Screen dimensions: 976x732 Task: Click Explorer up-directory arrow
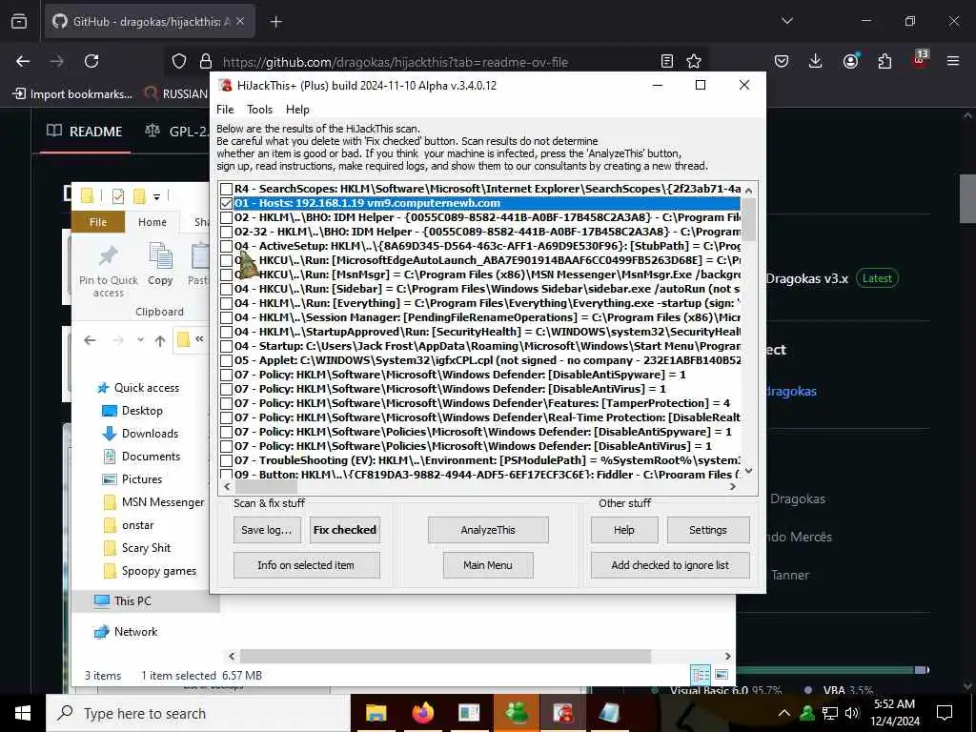point(160,340)
